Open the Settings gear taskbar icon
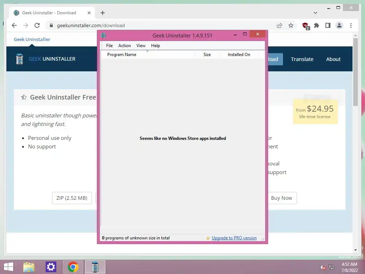The image size is (365, 274). pyautogui.click(x=51, y=267)
